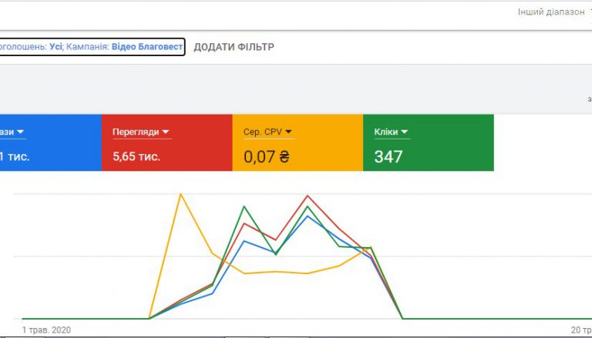This screenshot has height=338, width=592.
Task: Click where all chart lines drop back to zero
Action: (x=402, y=317)
